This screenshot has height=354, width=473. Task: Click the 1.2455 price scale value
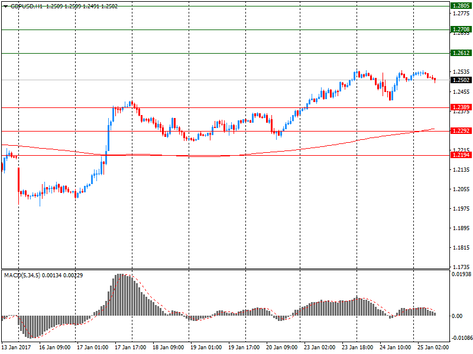pyautogui.click(x=461, y=92)
